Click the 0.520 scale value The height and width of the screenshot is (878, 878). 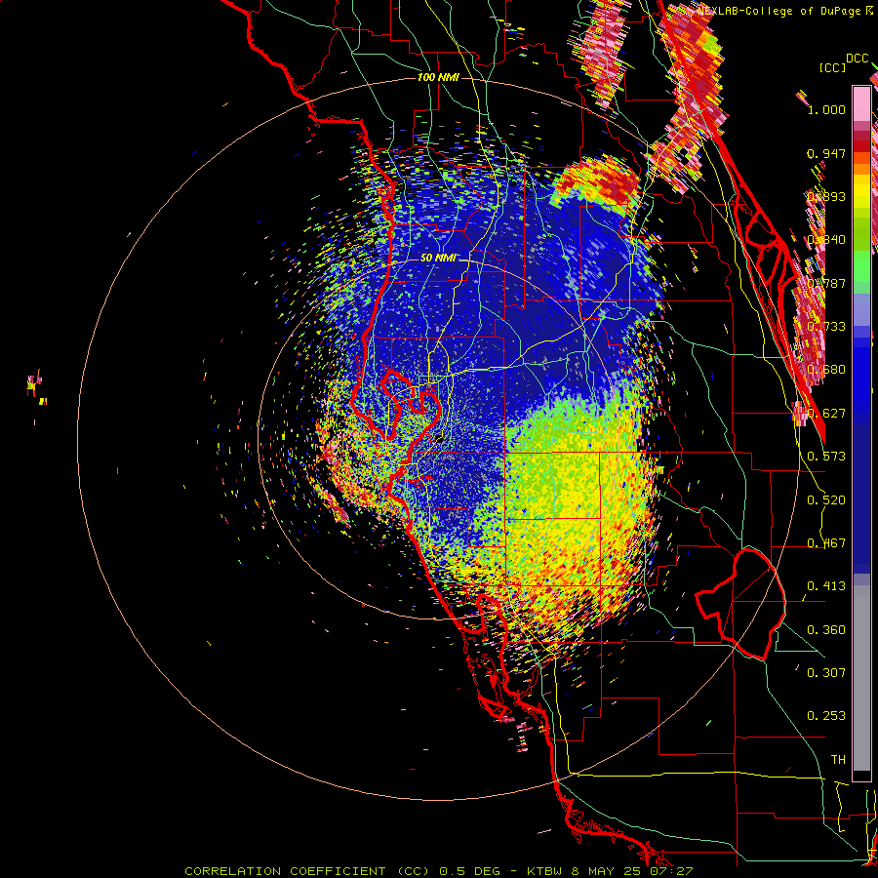coord(826,500)
